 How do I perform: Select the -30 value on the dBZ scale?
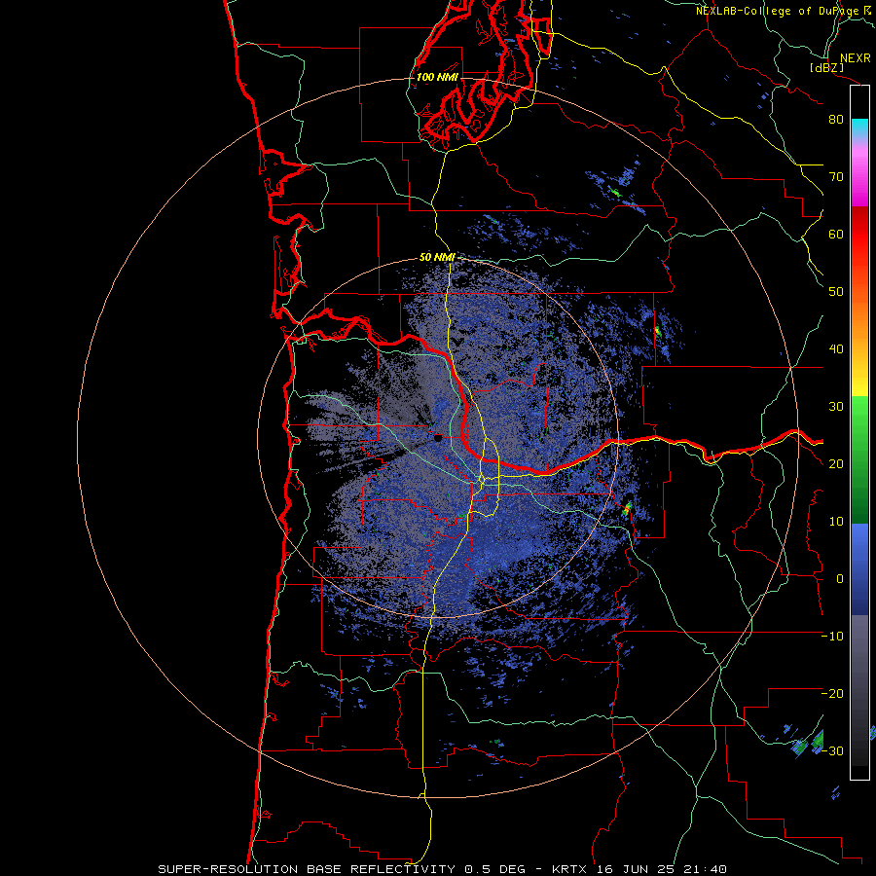(832, 751)
